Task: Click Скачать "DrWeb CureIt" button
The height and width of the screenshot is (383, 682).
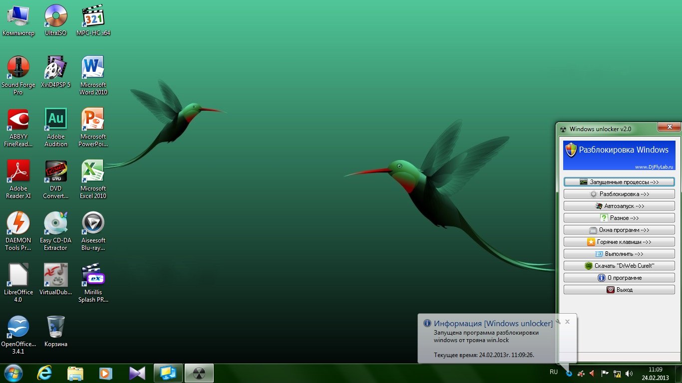Action: click(x=619, y=266)
